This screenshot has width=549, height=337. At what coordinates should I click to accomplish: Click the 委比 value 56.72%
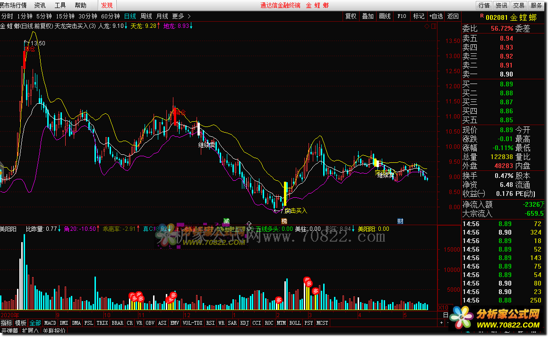tap(502, 28)
